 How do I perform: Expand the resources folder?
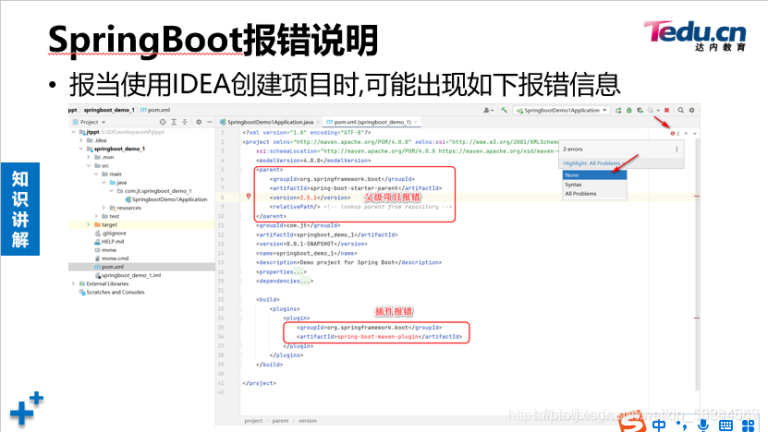(x=104, y=208)
